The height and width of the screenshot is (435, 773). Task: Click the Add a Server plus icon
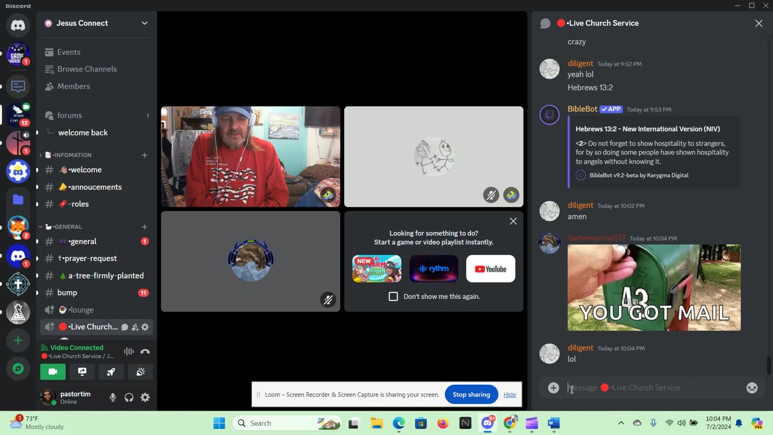click(x=18, y=341)
